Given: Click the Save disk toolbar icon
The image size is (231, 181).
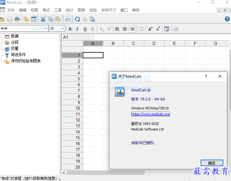Looking at the screenshot, I should (x=10, y=19).
